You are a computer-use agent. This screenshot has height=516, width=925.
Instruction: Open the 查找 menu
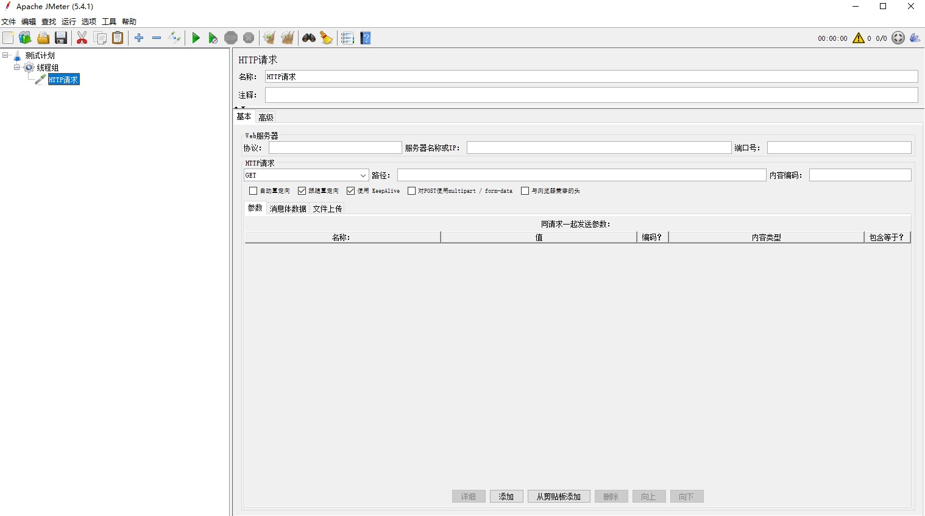49,22
